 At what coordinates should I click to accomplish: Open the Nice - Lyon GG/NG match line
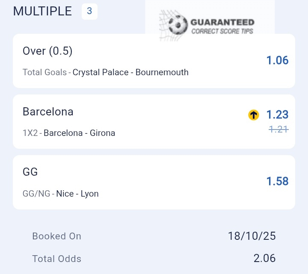(x=77, y=194)
